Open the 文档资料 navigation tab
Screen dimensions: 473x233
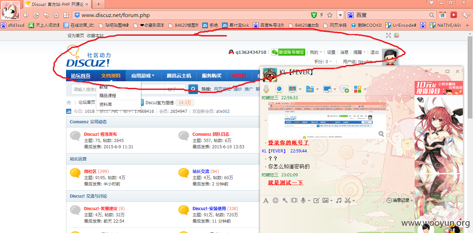click(111, 76)
